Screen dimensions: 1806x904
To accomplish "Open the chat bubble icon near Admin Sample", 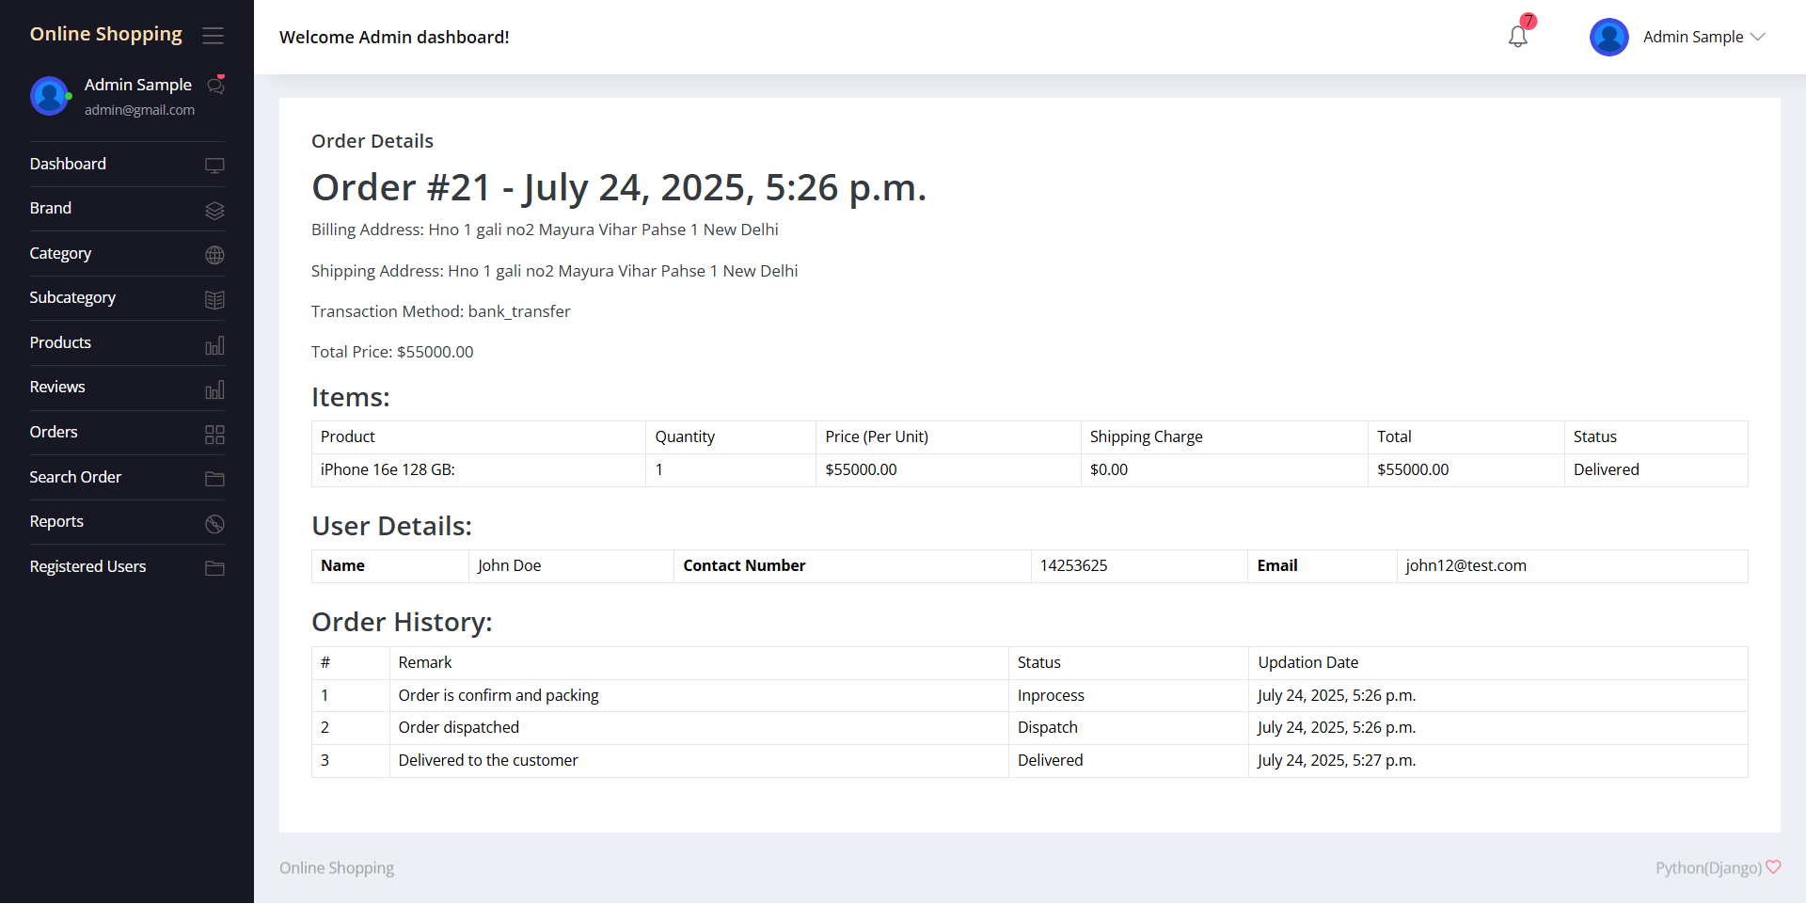I will 215,86.
